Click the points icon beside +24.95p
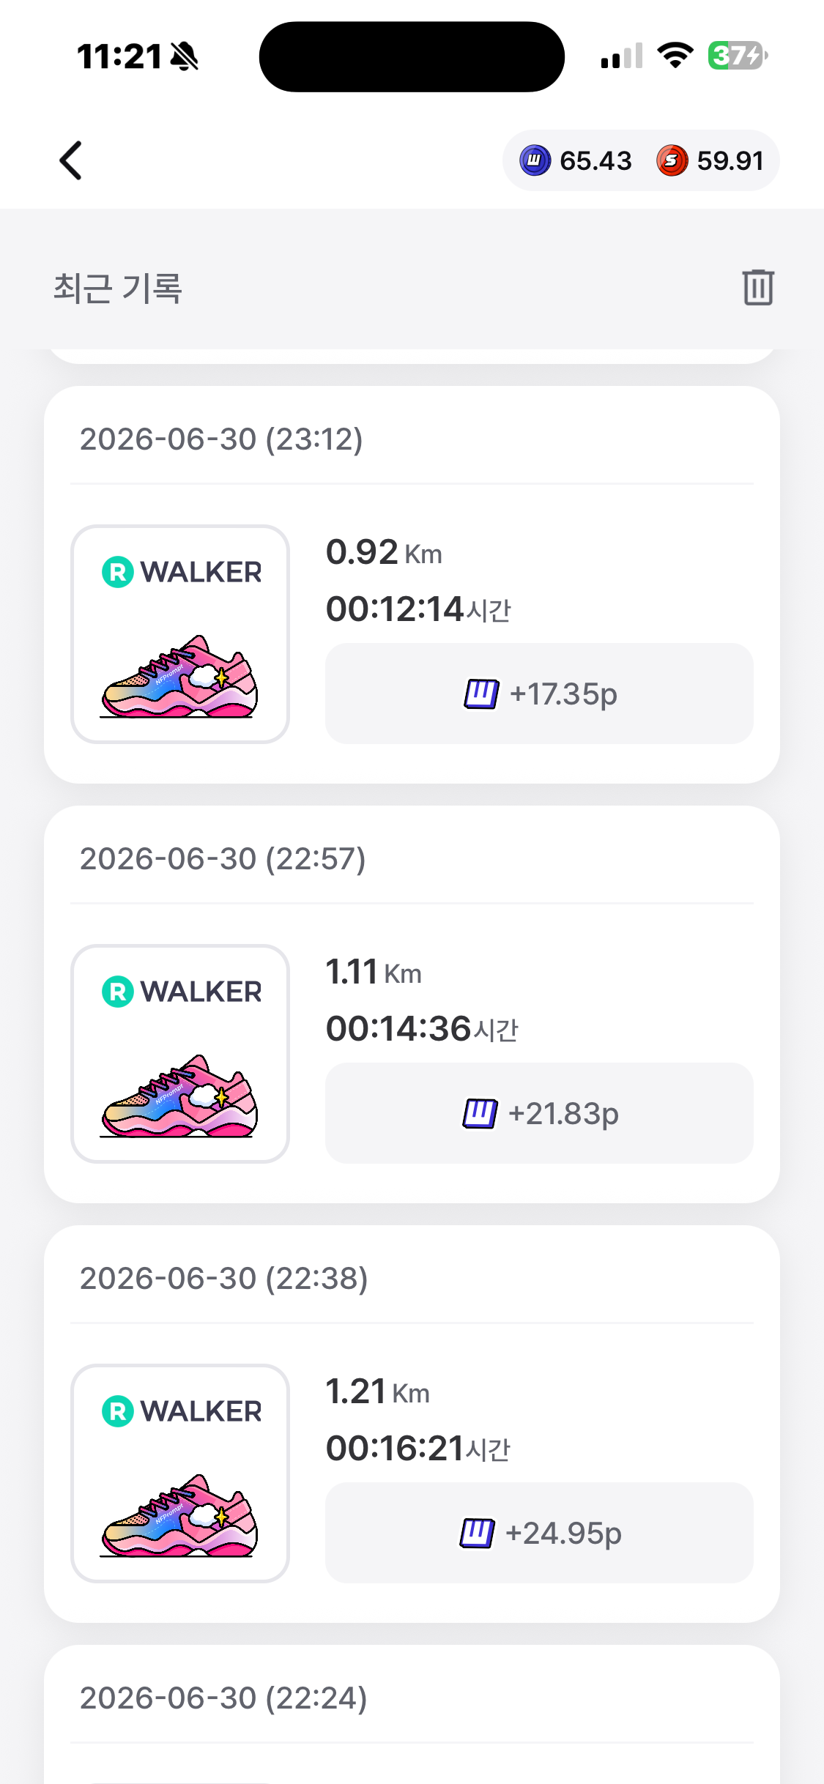The height and width of the screenshot is (1784, 824). coord(477,1533)
